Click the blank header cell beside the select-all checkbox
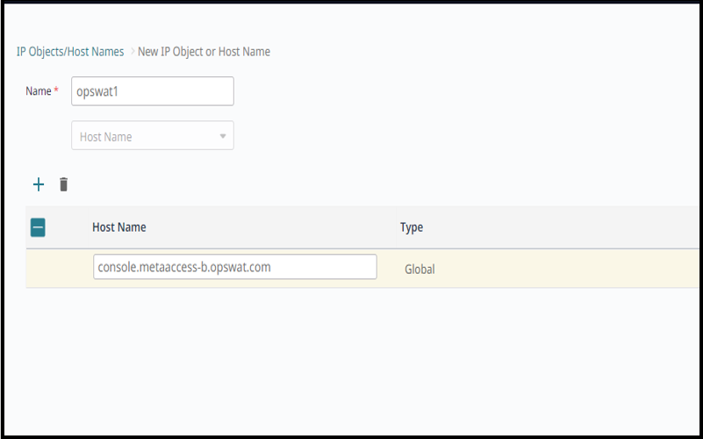 click(x=68, y=227)
